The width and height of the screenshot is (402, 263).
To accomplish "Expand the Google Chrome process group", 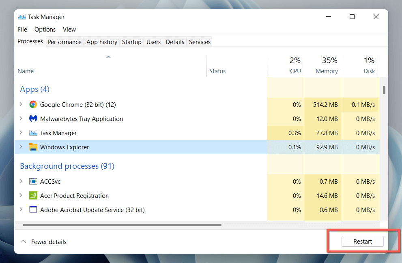I will click(x=21, y=104).
